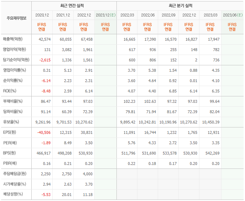This screenshot has width=245, height=201.
Task: Click the 2023.03 quarterly column header
Action: coord(210,15)
